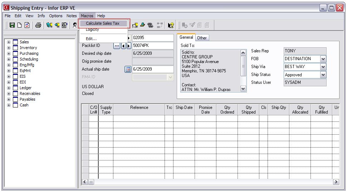Choose Calculate Sales Tax from Macros menu
347x192 pixels.
point(104,23)
